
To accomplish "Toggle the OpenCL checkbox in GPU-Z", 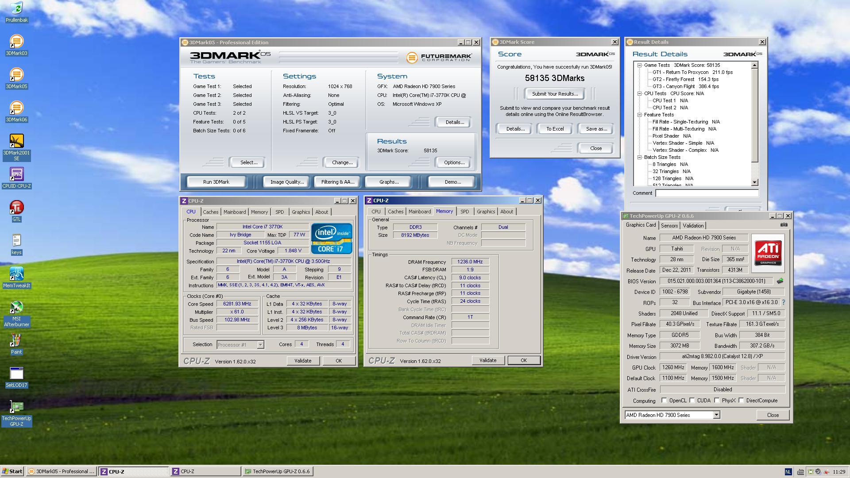I will point(664,401).
